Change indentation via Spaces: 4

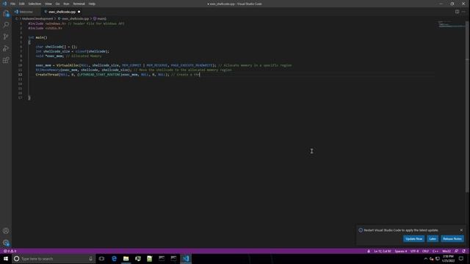tap(400, 251)
